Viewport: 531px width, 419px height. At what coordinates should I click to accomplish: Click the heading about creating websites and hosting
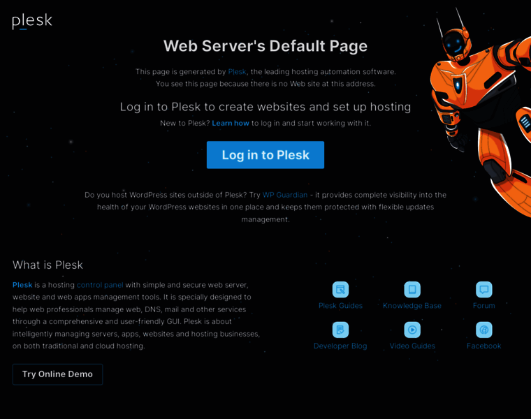pyautogui.click(x=265, y=107)
